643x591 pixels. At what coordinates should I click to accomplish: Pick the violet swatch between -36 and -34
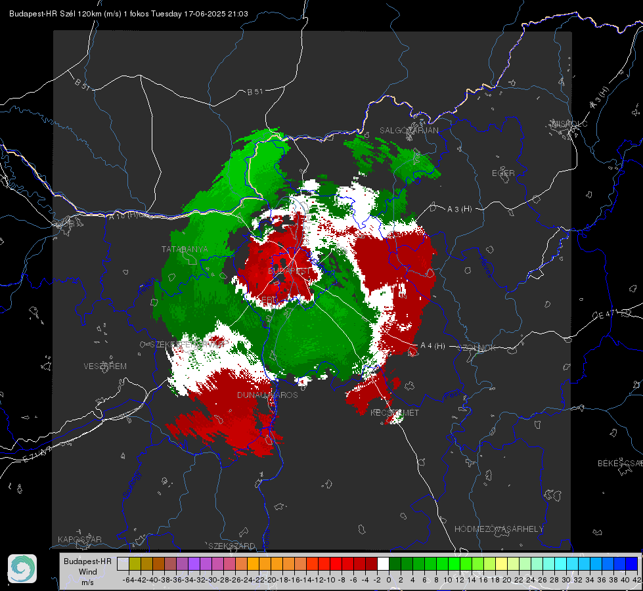183,563
